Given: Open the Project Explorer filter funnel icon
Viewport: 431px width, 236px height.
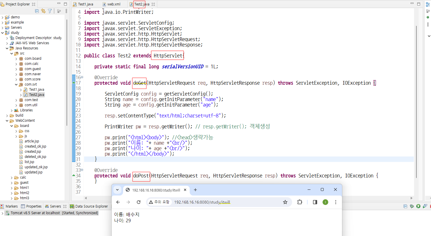Looking at the screenshot, I should [x=50, y=11].
